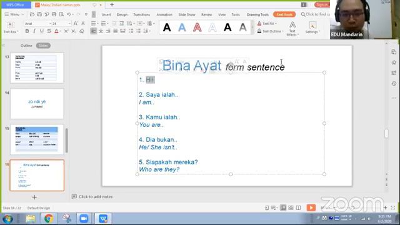Apply the blue WordArt style
This screenshot has height=225, width=400.
[x=182, y=27]
